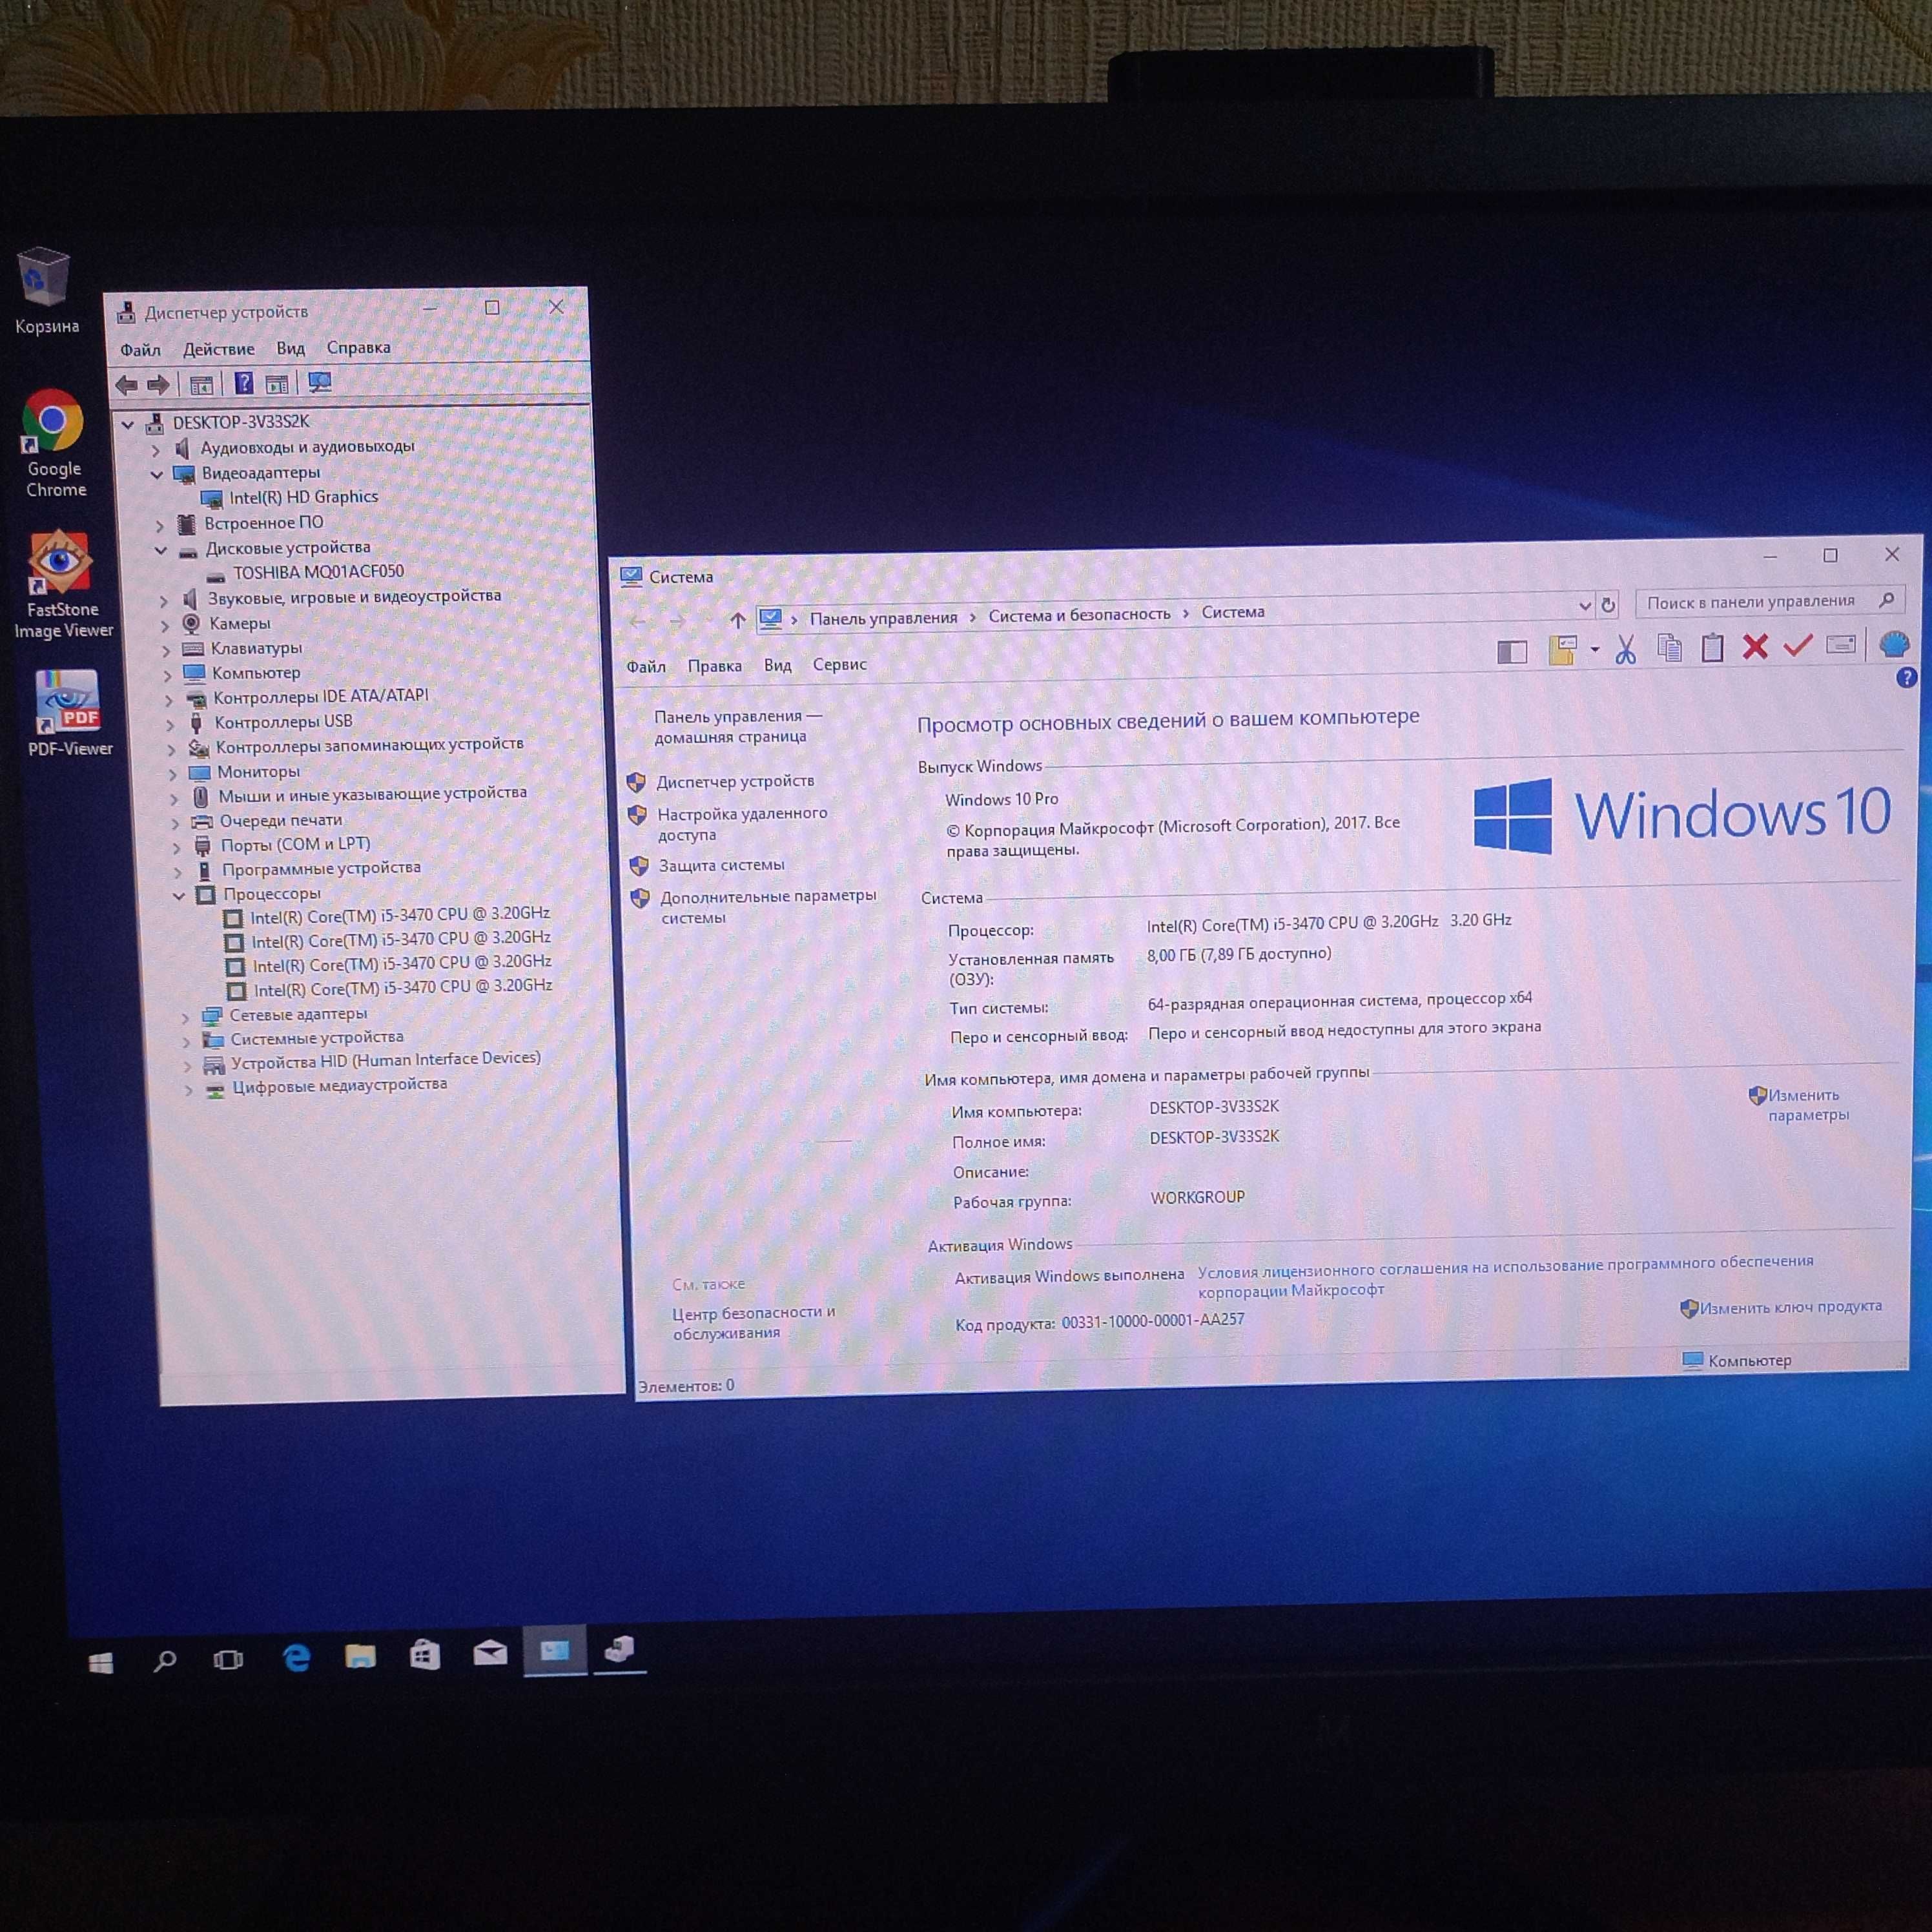The image size is (1932, 1932).
Task: Expand the Клавиатуры node
Action: (x=165, y=651)
